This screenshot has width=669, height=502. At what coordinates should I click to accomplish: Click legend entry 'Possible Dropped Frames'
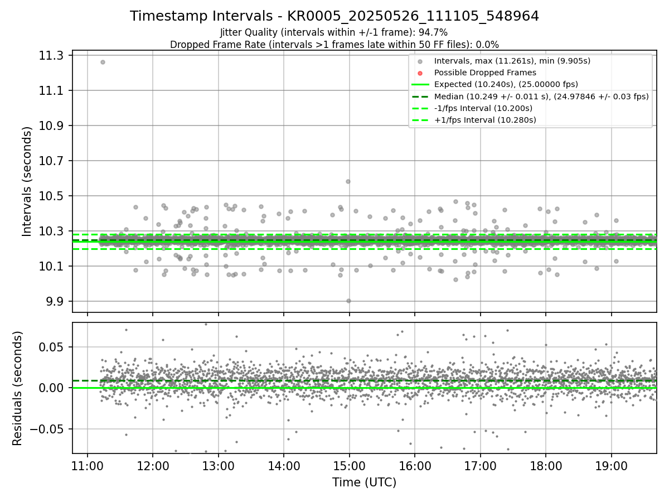coord(485,73)
